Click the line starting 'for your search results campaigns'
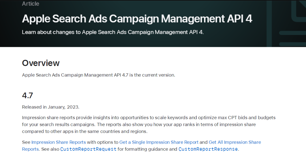This screenshot has width=306, height=162. point(85,124)
